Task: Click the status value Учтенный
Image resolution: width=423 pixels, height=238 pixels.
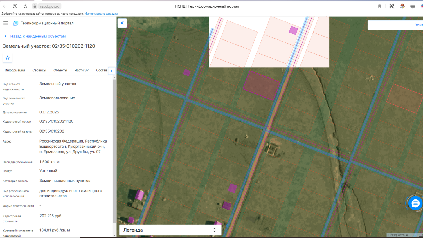Action: (x=48, y=171)
